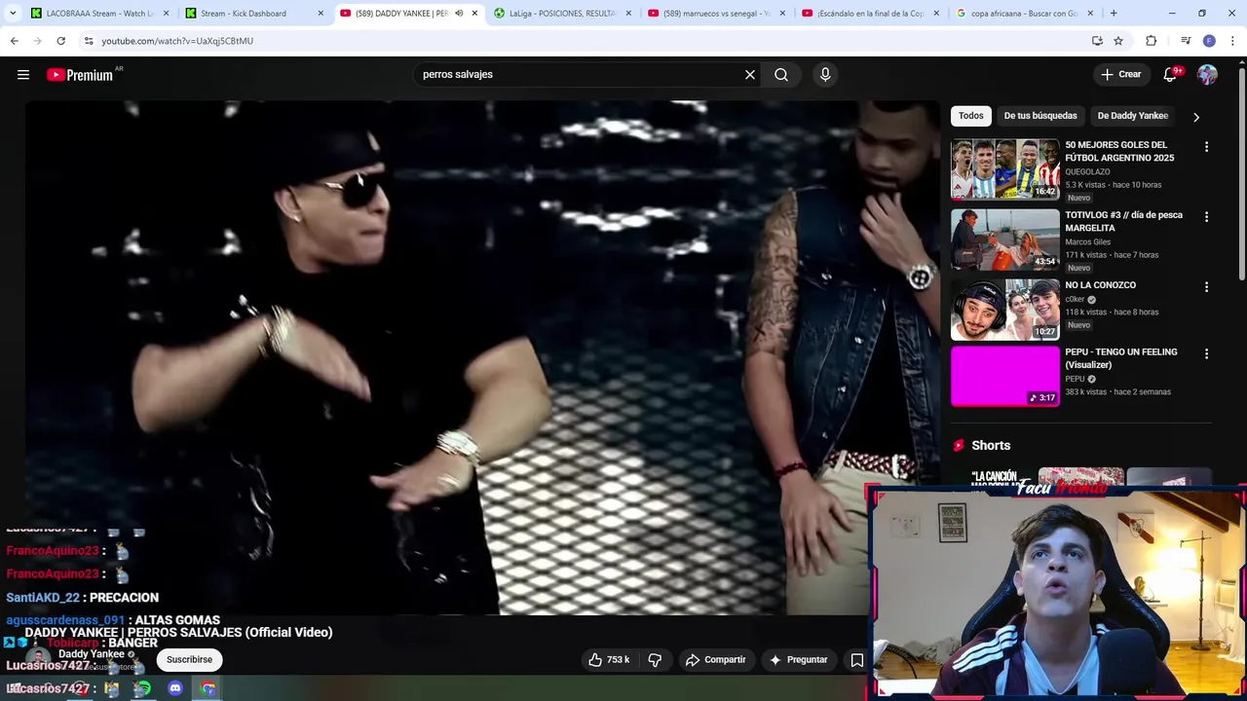Go back in browser history
Image resolution: width=1247 pixels, height=701 pixels.
point(14,41)
